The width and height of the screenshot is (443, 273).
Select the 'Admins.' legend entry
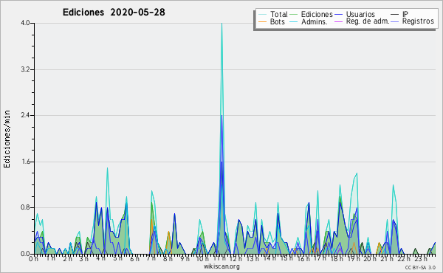[315, 21]
